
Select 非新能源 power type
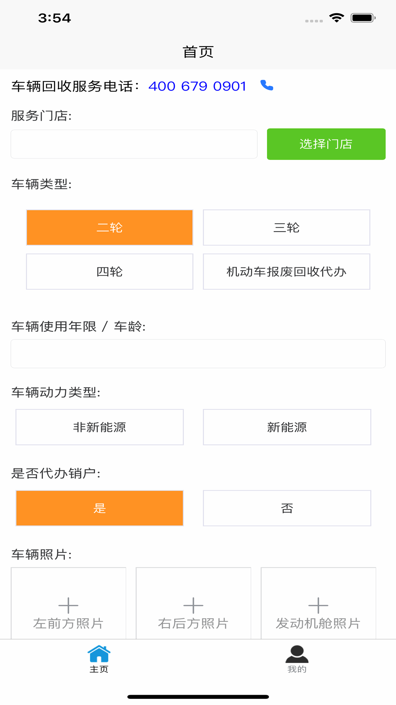pos(99,427)
